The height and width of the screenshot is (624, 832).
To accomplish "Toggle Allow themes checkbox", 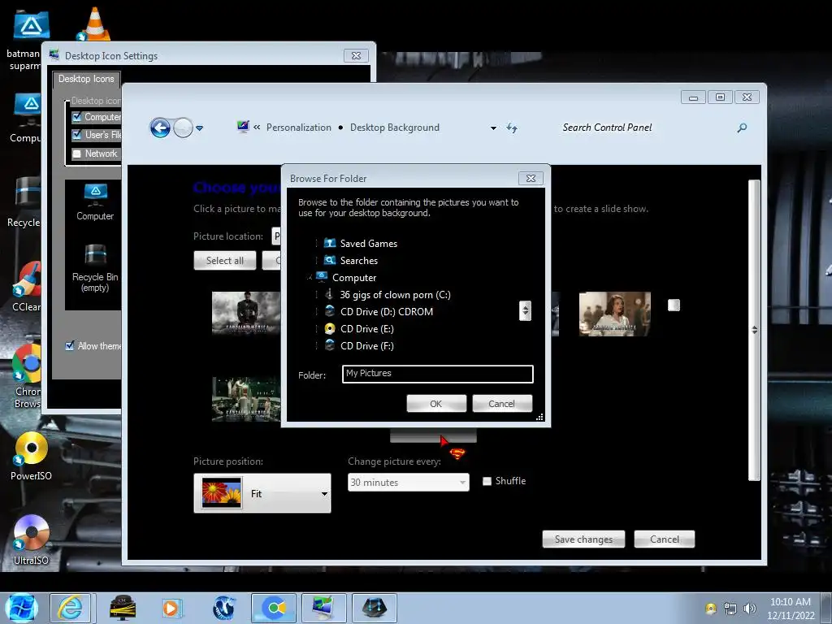I will click(x=70, y=346).
